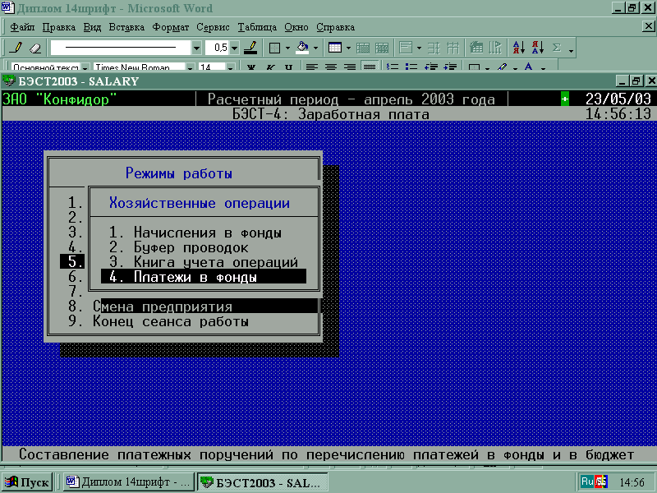Click Sort Ascending icon
This screenshot has width=657, height=493.
tap(519, 48)
